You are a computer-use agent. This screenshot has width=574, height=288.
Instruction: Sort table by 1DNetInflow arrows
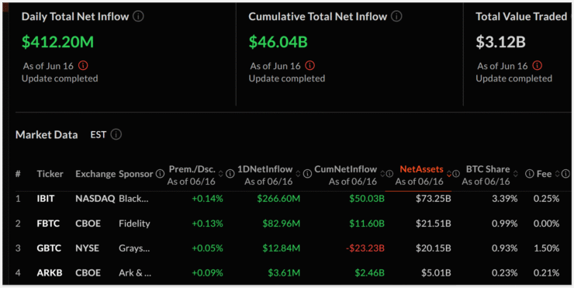point(298,174)
